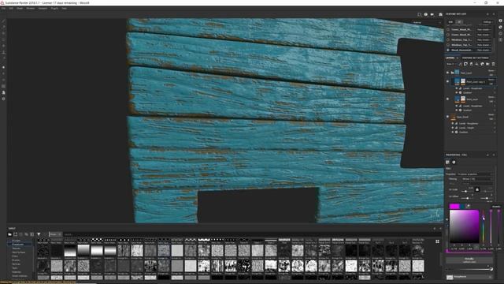Image resolution: width=504 pixels, height=284 pixels.
Task: Open blending mode dropdown of Paint_Layer folder
Action: coord(491,70)
